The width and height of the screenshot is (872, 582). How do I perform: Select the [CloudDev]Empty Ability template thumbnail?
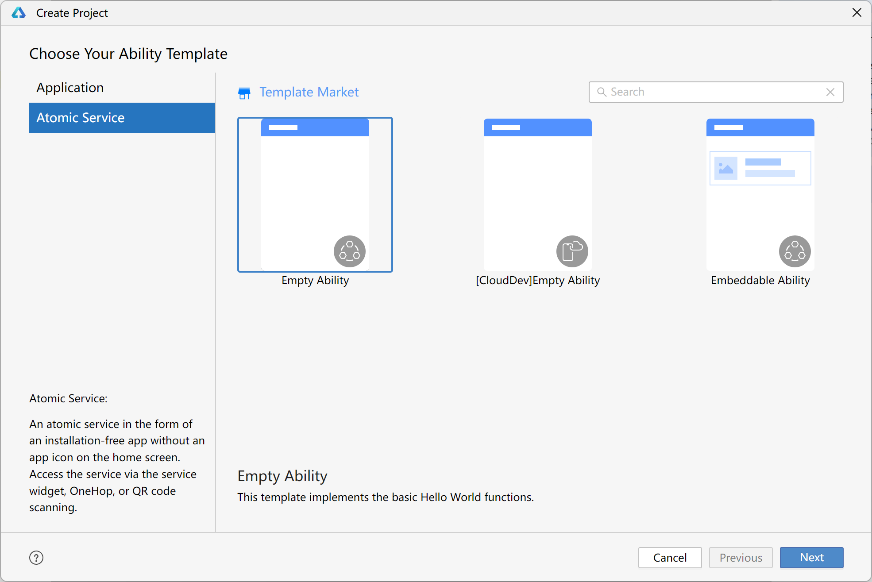tap(537, 195)
